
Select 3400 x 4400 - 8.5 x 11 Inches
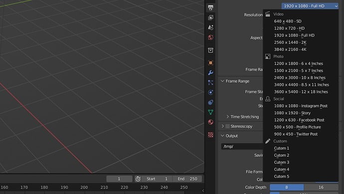301,85
